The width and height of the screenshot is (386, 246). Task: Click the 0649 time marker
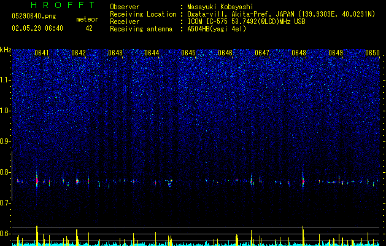(x=336, y=53)
